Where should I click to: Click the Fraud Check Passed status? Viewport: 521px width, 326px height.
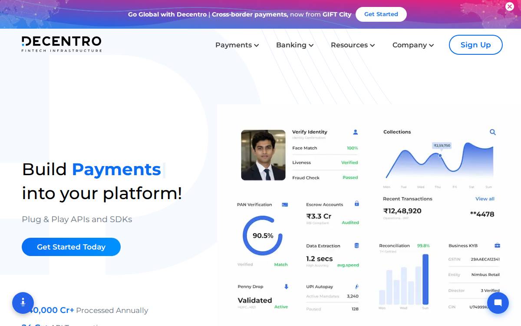[x=350, y=177]
